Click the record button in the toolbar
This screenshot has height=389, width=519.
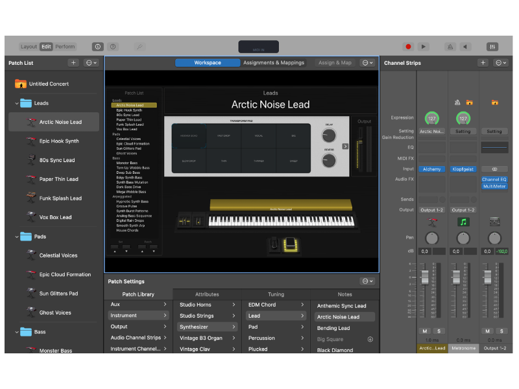408,47
